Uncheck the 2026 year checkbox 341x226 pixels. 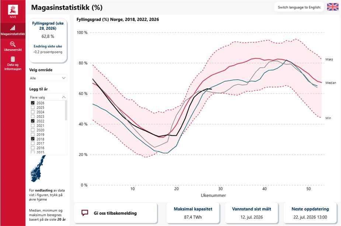pos(32,103)
